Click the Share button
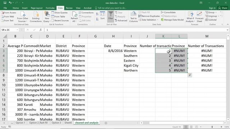Viewport: 230px width, 129px height. [x=223, y=8]
